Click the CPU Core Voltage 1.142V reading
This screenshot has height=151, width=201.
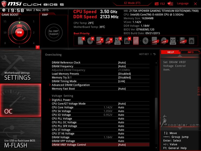[x=108, y=107]
